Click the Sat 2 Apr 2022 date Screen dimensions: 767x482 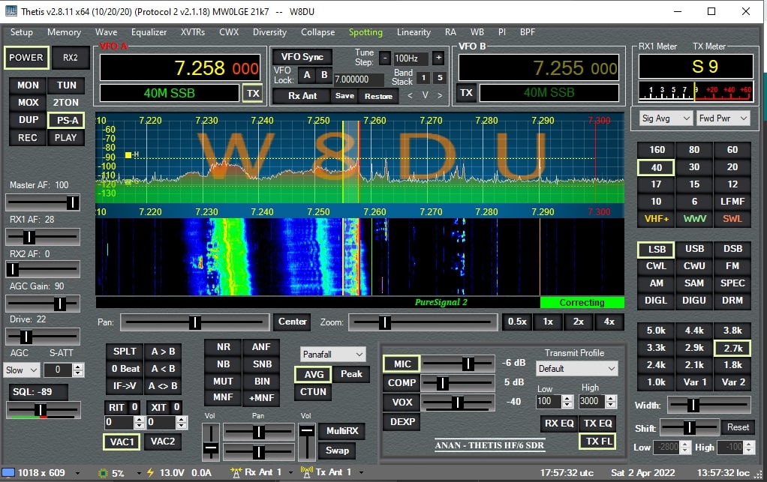642,473
